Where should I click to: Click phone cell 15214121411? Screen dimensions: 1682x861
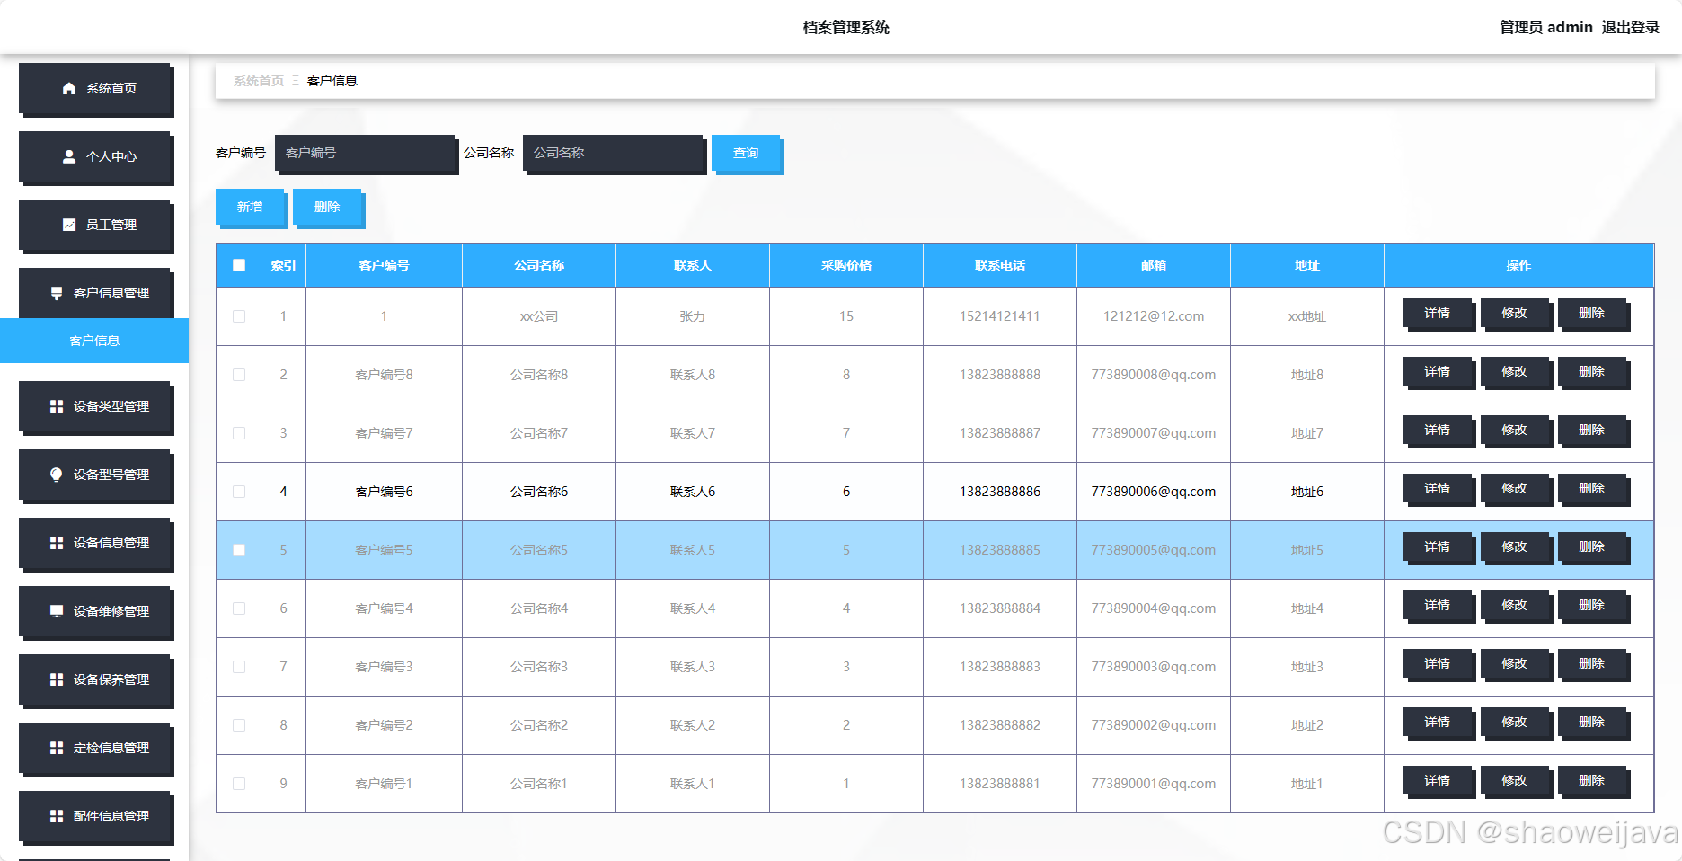click(1000, 316)
